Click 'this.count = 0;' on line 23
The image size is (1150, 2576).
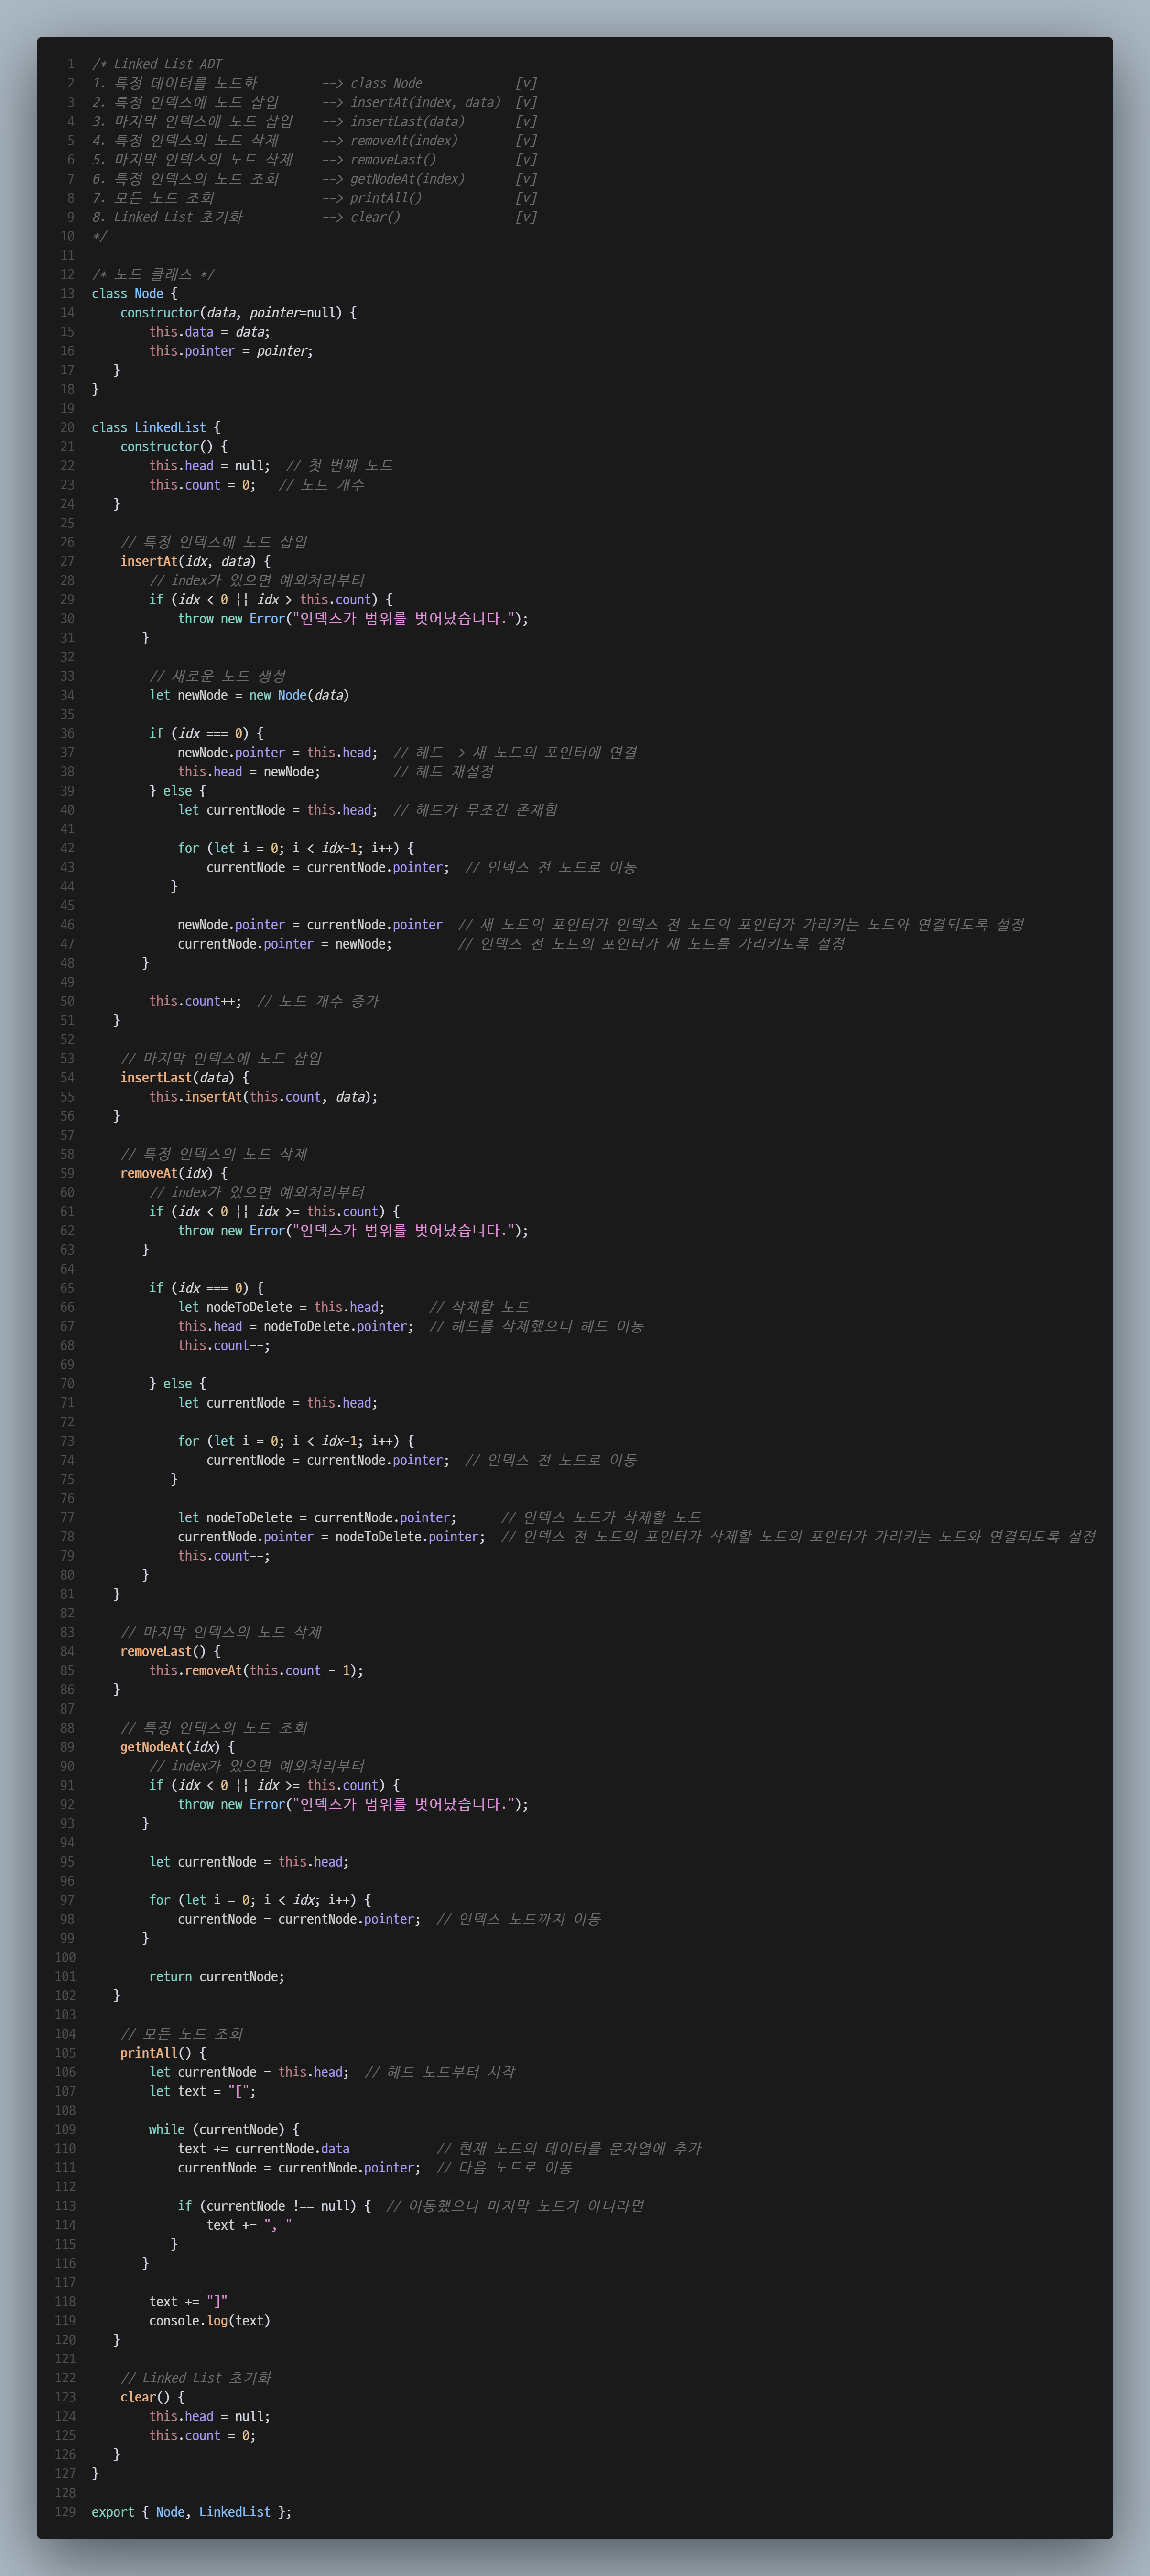(202, 485)
